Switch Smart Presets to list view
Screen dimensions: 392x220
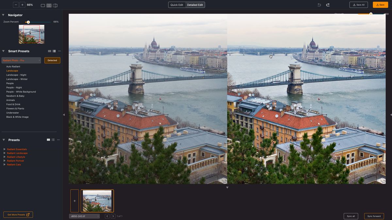coord(54,51)
